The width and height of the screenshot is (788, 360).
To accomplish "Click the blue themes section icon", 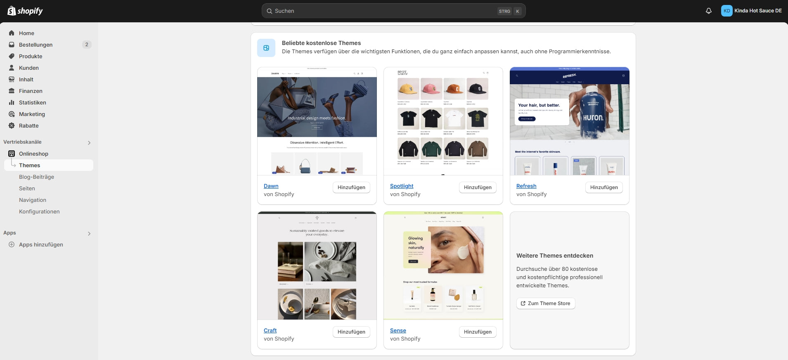I will click(x=266, y=48).
